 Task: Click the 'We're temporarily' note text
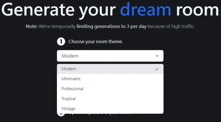tap(57, 27)
